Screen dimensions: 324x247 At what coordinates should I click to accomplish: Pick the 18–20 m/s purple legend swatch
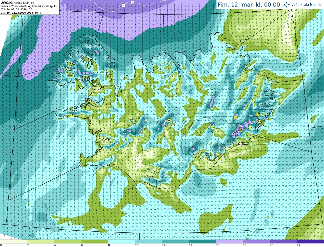pos(256,242)
